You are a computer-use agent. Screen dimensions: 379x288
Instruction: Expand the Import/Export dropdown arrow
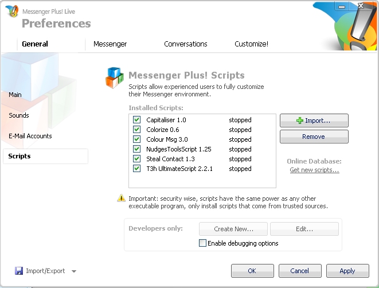click(74, 271)
